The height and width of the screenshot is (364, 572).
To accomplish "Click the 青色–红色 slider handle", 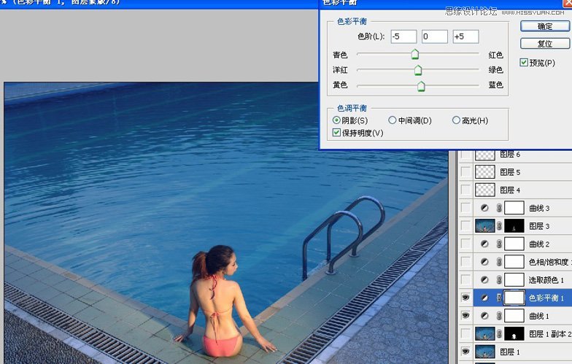I will (415, 55).
